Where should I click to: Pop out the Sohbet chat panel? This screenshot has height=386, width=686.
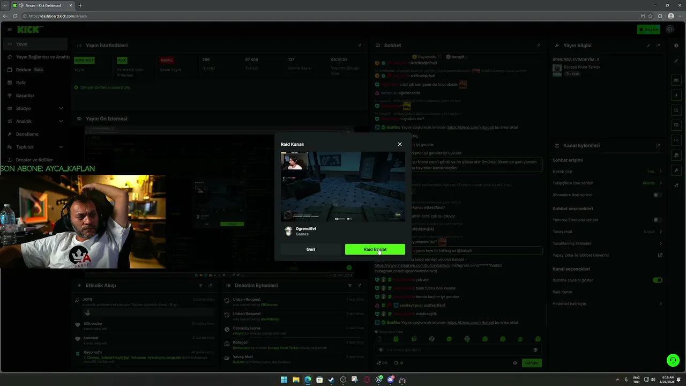[x=539, y=46]
